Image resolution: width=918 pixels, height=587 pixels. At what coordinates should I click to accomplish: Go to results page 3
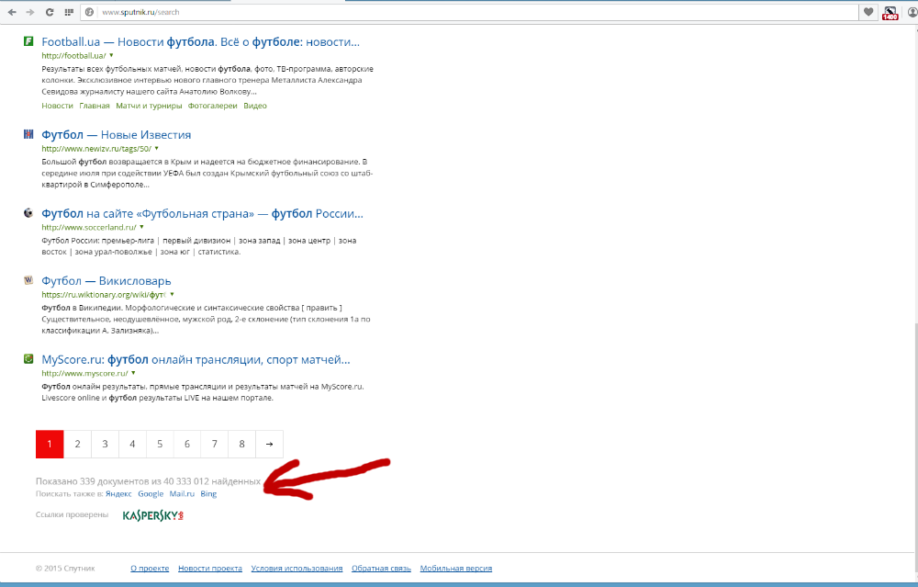(x=105, y=444)
